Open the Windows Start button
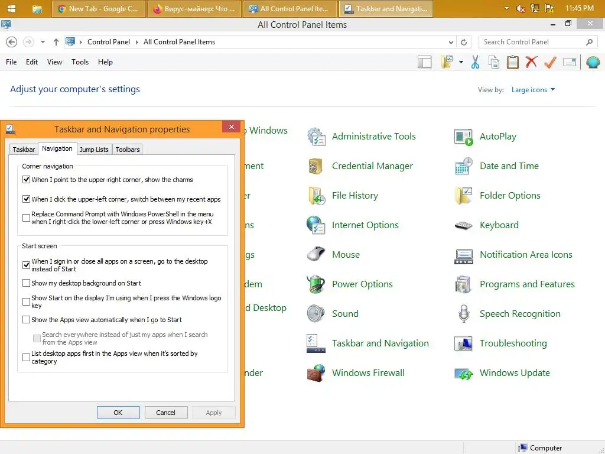This screenshot has height=454, width=605. click(12, 8)
